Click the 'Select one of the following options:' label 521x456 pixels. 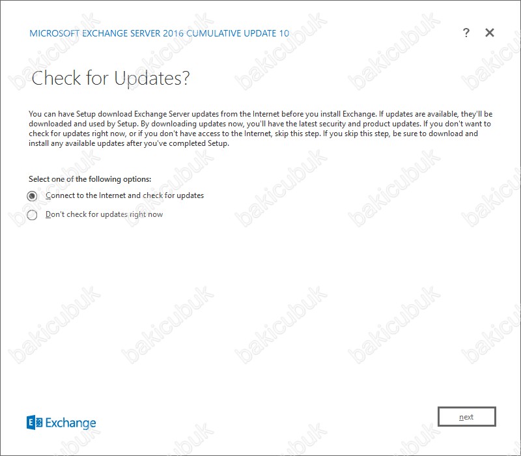(x=90, y=179)
